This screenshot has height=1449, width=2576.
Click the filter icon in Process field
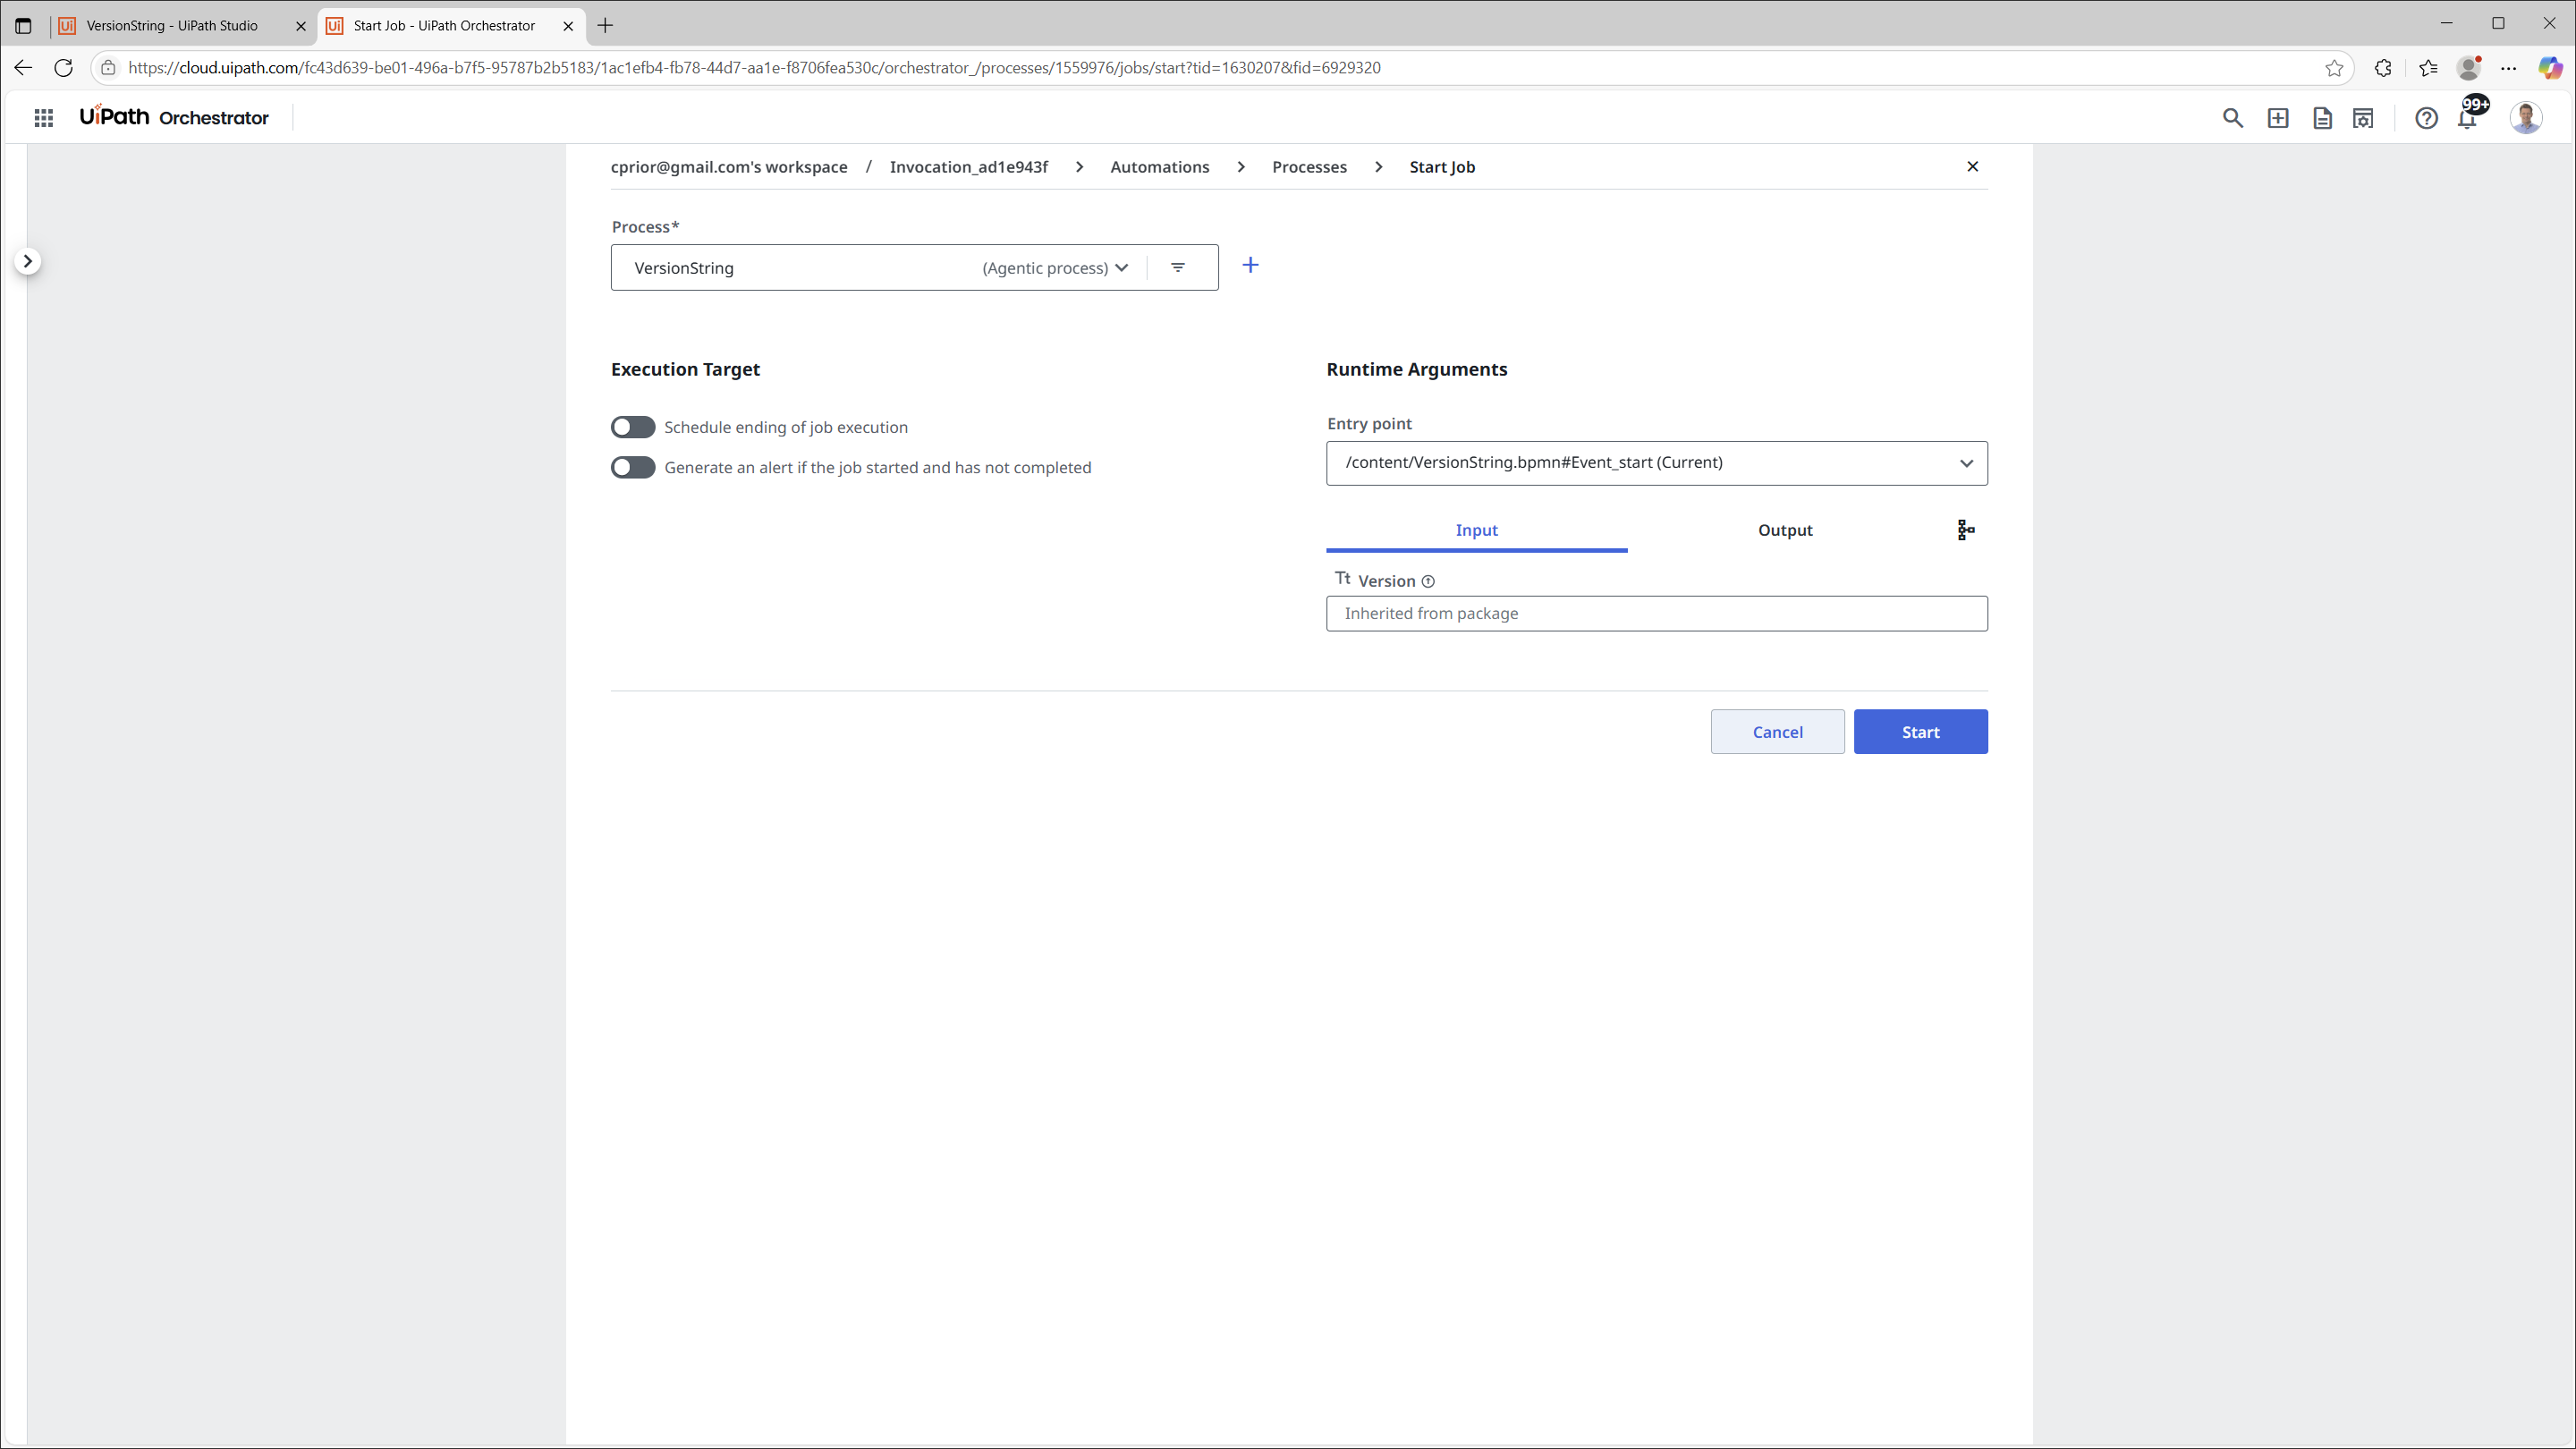pyautogui.click(x=1178, y=267)
